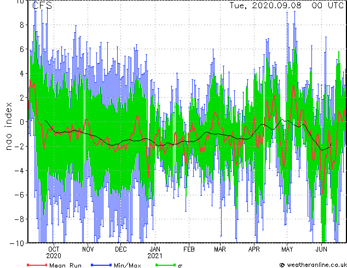This screenshot has width=347, height=268.
Task: Click the y-axis value 2
Action: point(22,98)
